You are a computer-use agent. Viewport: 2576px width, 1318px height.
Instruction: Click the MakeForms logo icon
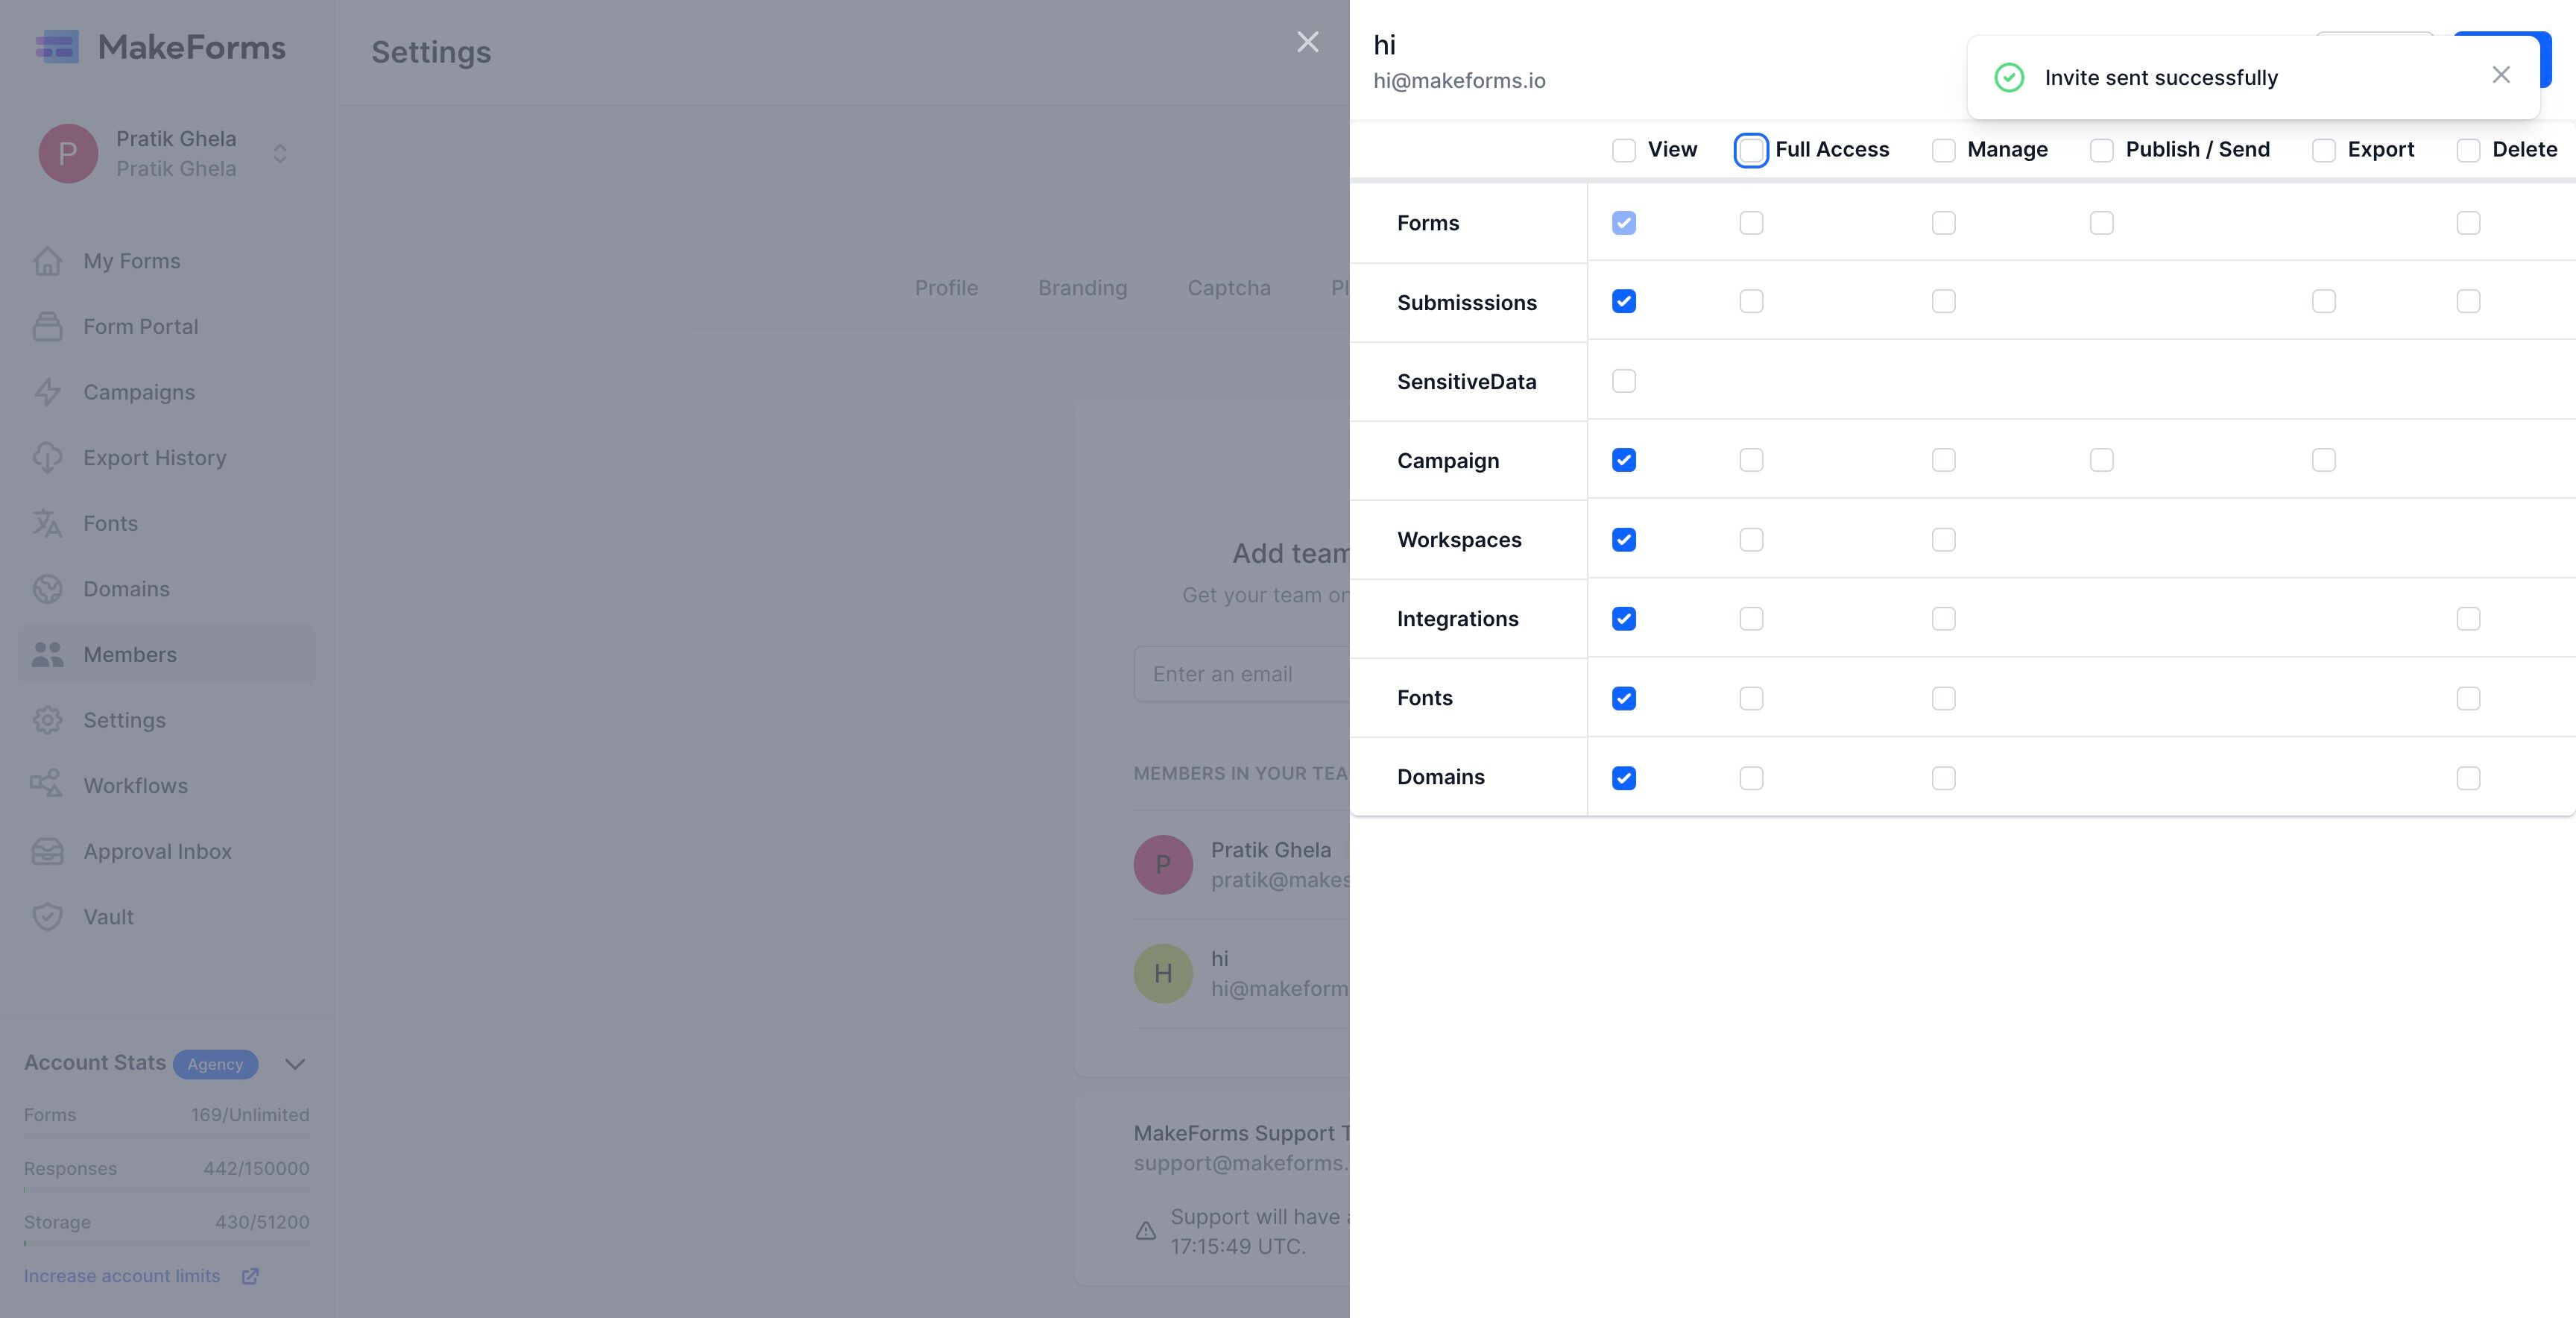pos(57,46)
